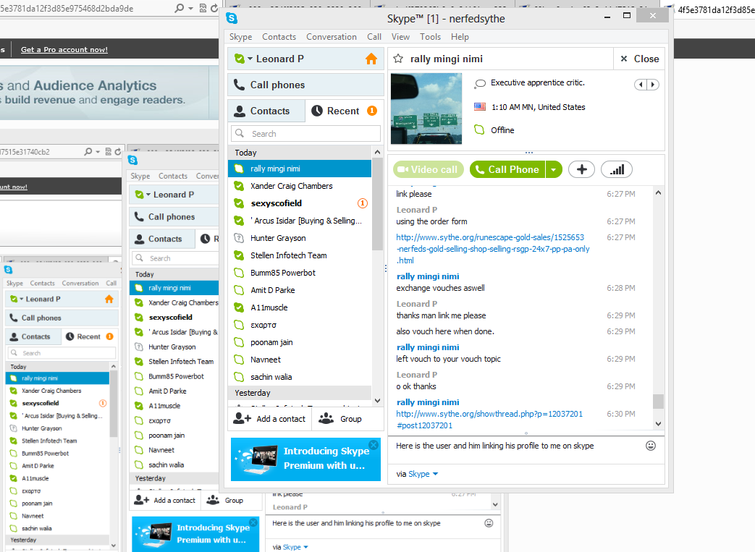The image size is (755, 552).
Task: Click Call phones in front window sidebar
Action: 305,85
